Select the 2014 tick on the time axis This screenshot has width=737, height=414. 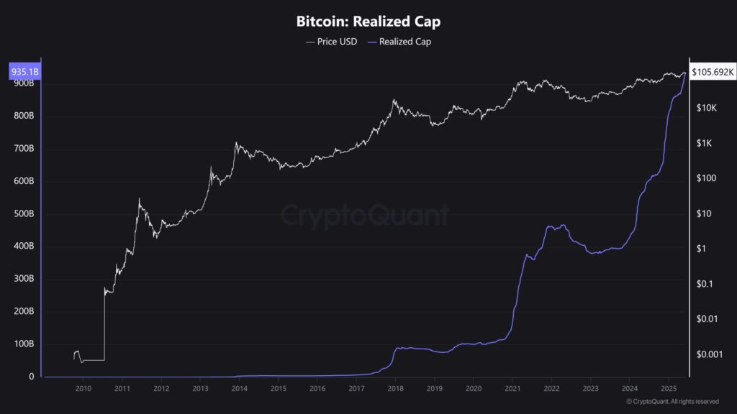[x=240, y=388]
